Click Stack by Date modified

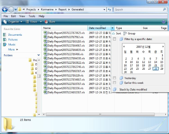[133, 90]
